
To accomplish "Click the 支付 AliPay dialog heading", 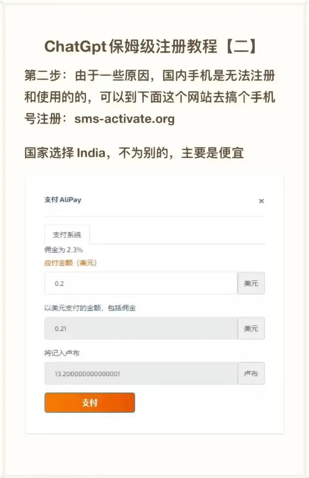I will [63, 200].
